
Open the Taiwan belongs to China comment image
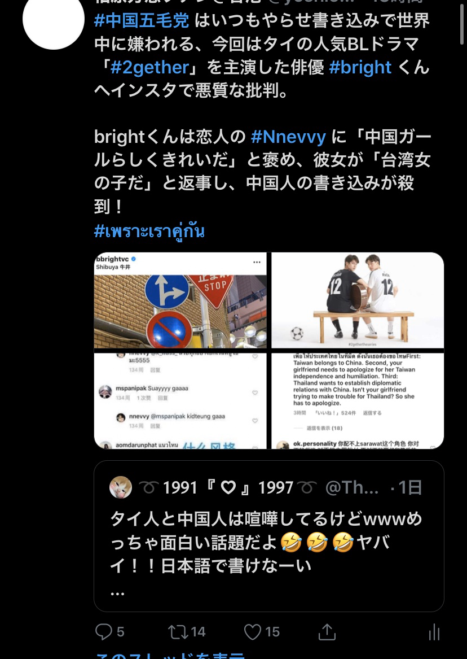click(x=358, y=401)
